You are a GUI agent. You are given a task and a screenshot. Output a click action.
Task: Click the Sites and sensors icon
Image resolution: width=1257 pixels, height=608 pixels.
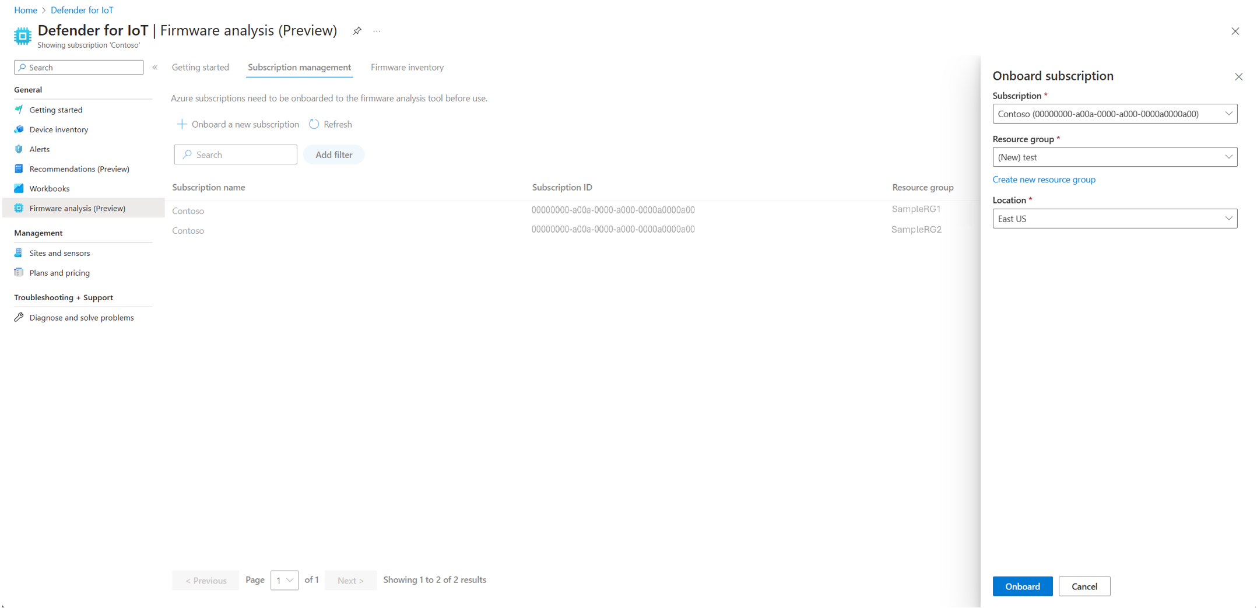[19, 253]
